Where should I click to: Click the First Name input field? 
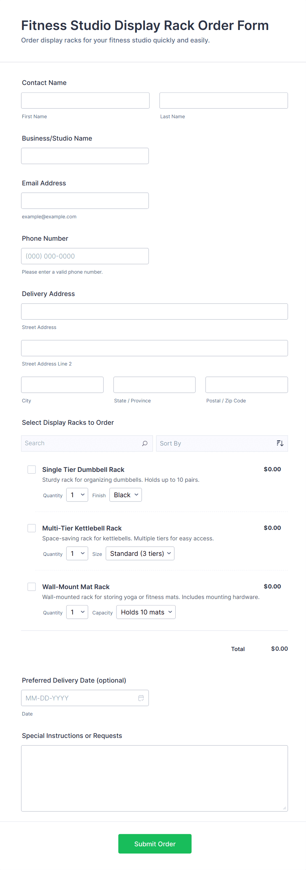pos(85,101)
